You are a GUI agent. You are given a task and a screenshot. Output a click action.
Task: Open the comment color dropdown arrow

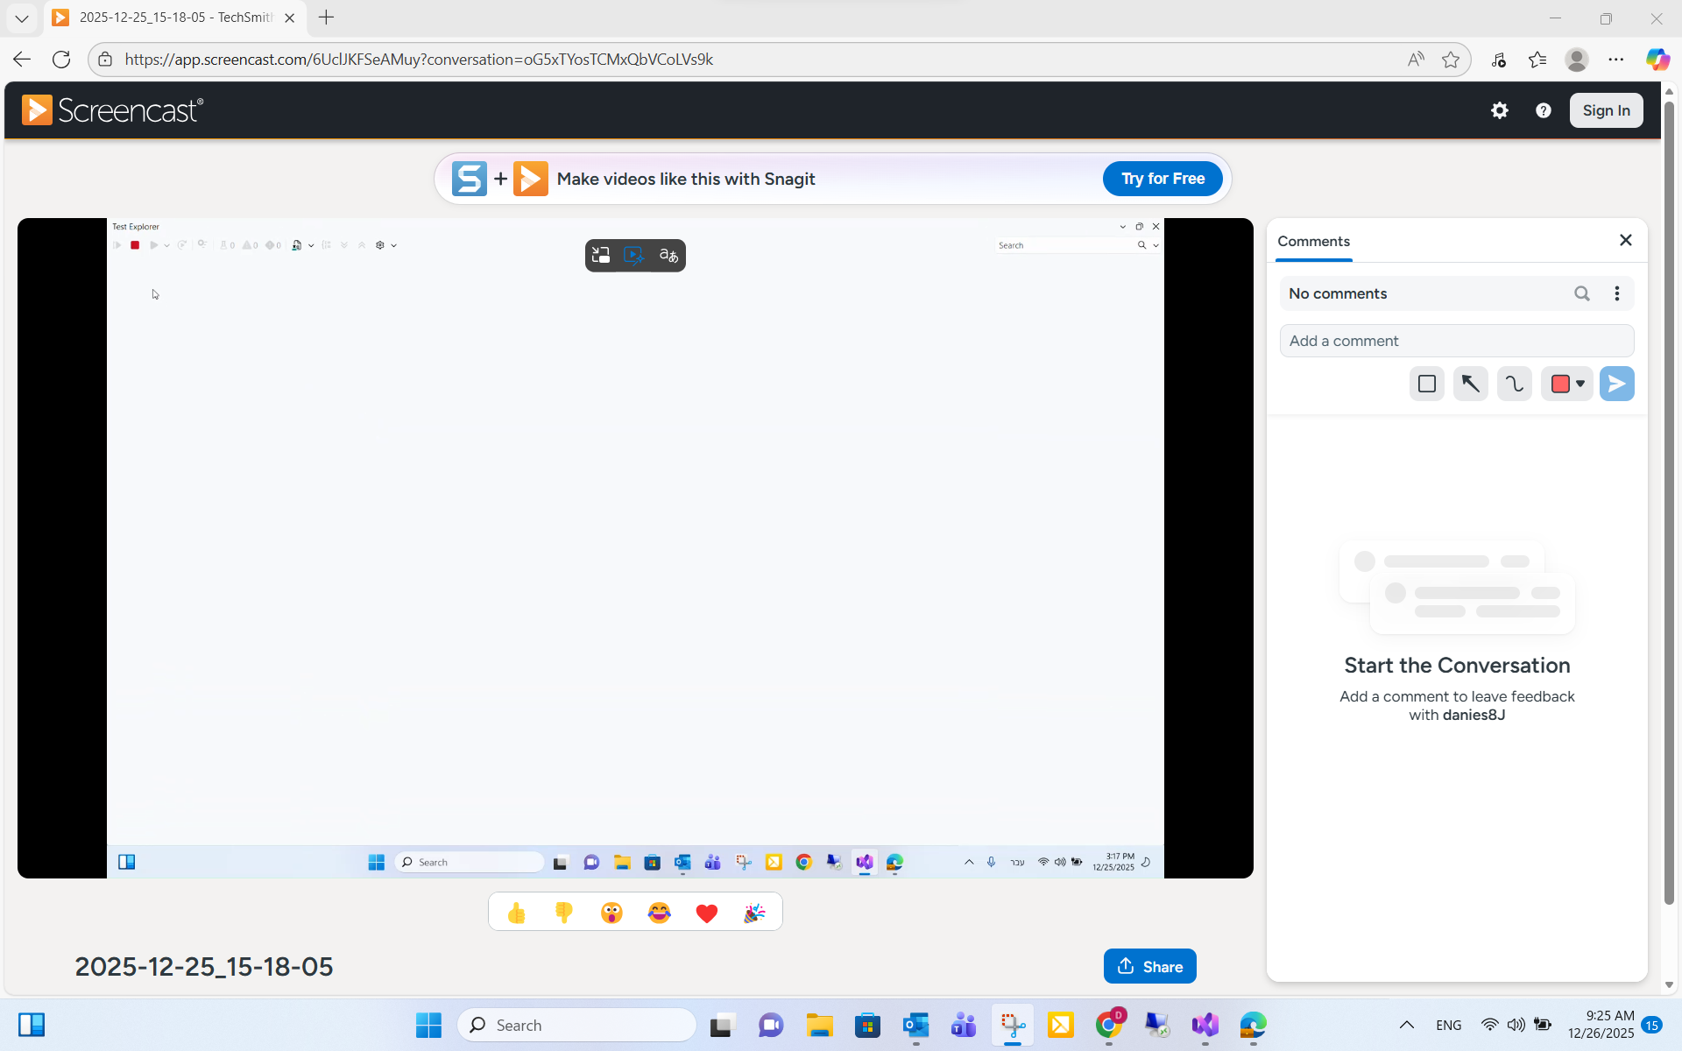1582,384
